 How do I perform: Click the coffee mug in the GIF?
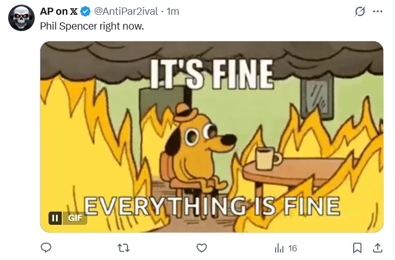268,159
